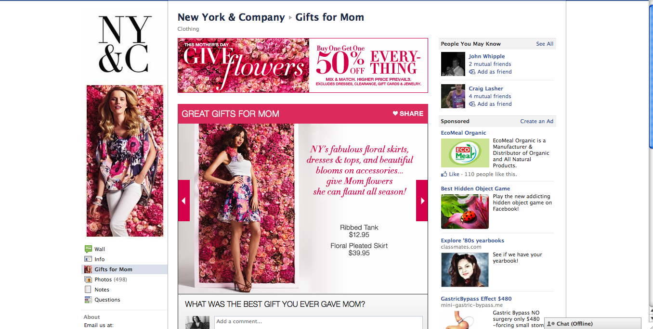Click the Notes icon in sidebar
This screenshot has height=329, width=653.
(88, 290)
